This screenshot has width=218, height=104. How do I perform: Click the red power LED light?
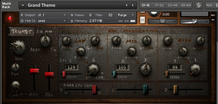pyautogui.click(x=10, y=18)
